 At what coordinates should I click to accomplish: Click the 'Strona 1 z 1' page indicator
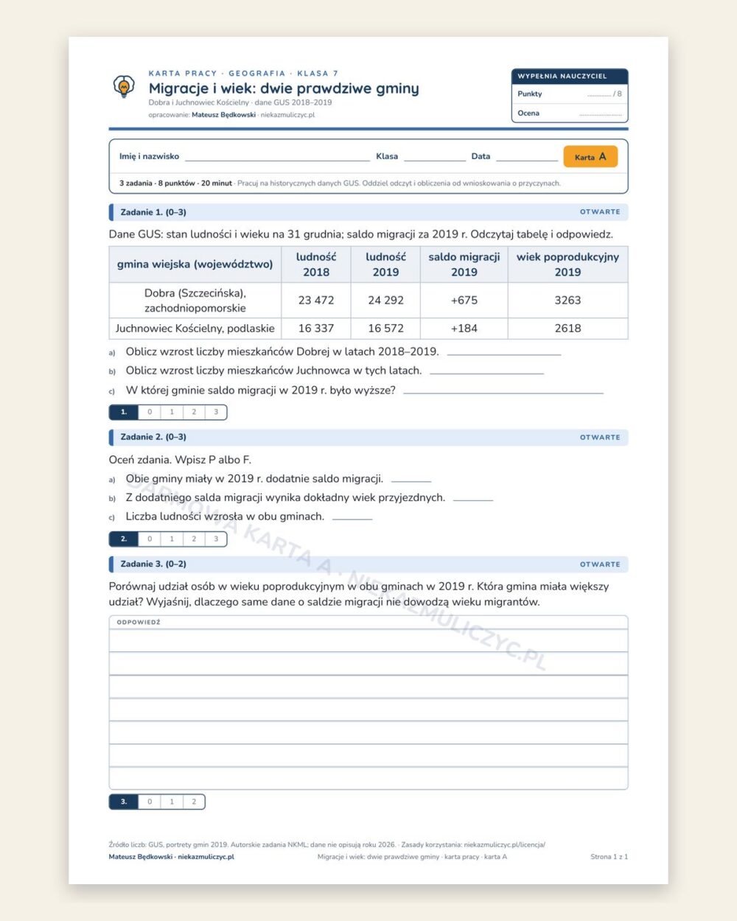pos(609,857)
